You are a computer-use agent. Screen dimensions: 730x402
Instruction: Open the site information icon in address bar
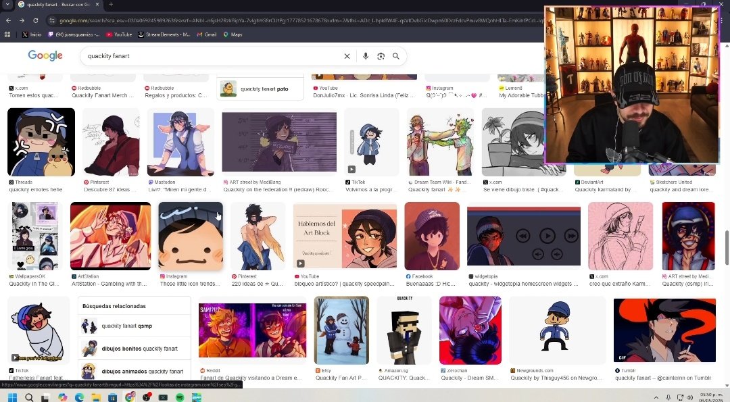tap(52, 20)
